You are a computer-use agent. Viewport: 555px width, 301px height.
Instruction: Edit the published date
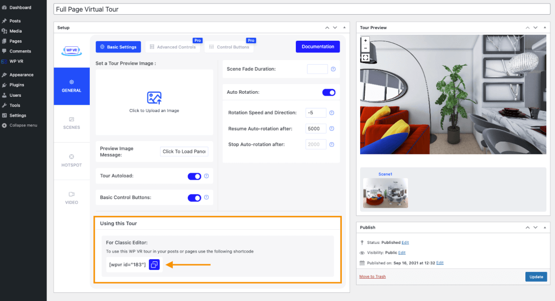pyautogui.click(x=440, y=263)
